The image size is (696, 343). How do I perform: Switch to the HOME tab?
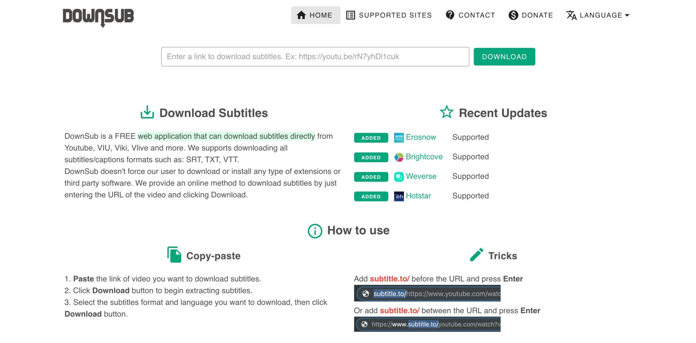[x=316, y=15]
